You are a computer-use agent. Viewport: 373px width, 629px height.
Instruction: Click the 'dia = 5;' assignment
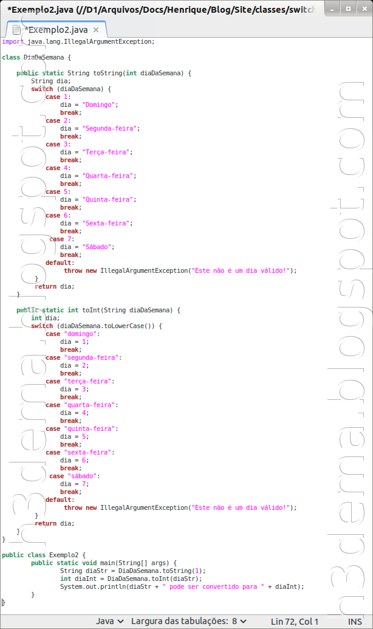(x=75, y=436)
